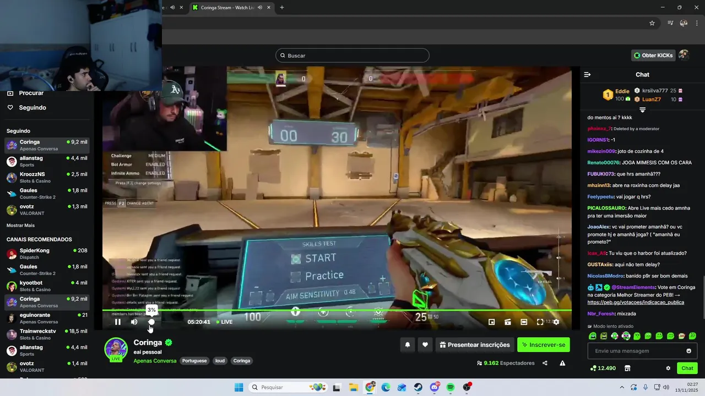
Task: Mute the stream volume speaker icon
Action: click(x=134, y=322)
